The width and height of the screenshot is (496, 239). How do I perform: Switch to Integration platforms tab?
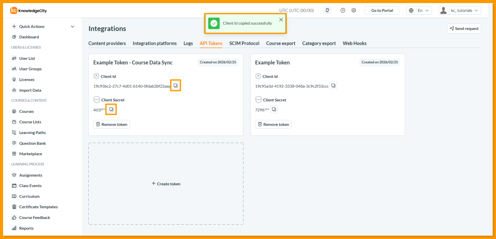tap(155, 43)
